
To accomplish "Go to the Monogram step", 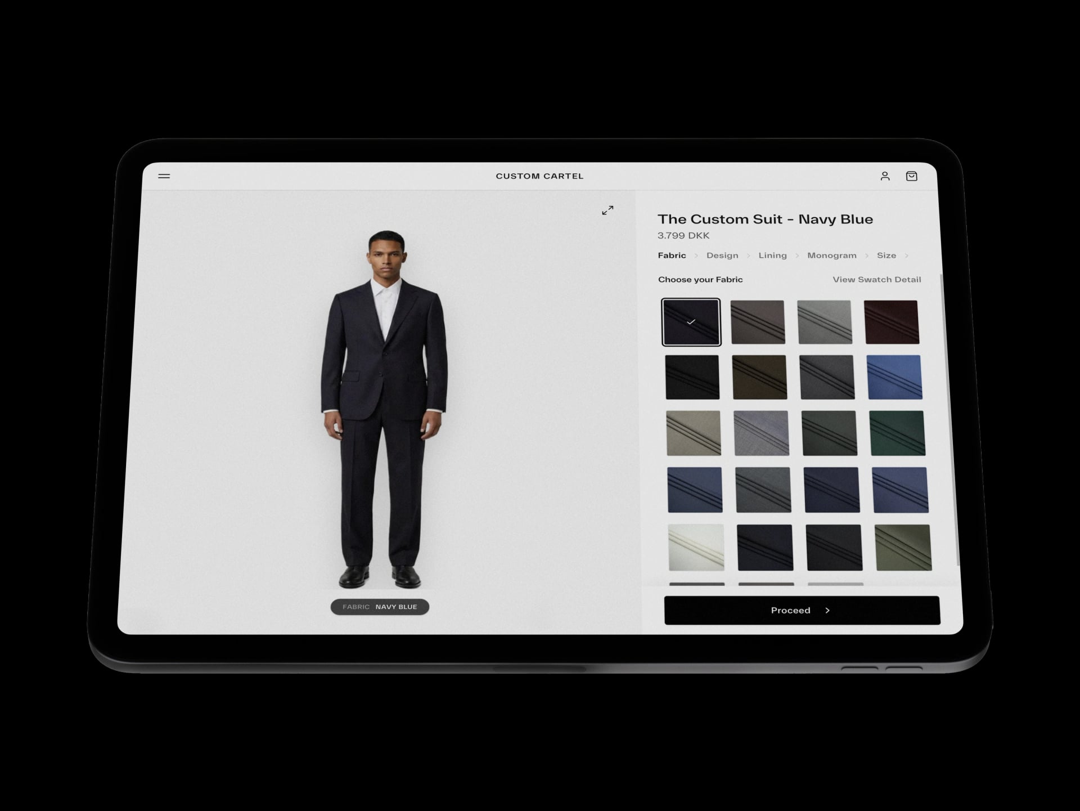I will click(x=832, y=256).
